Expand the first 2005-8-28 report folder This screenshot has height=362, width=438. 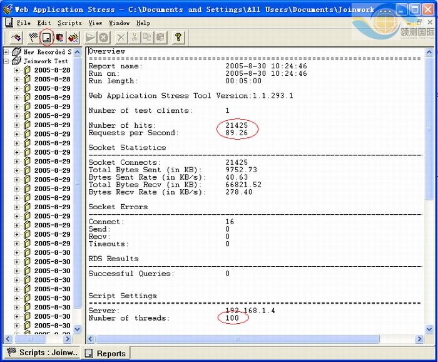(17, 70)
